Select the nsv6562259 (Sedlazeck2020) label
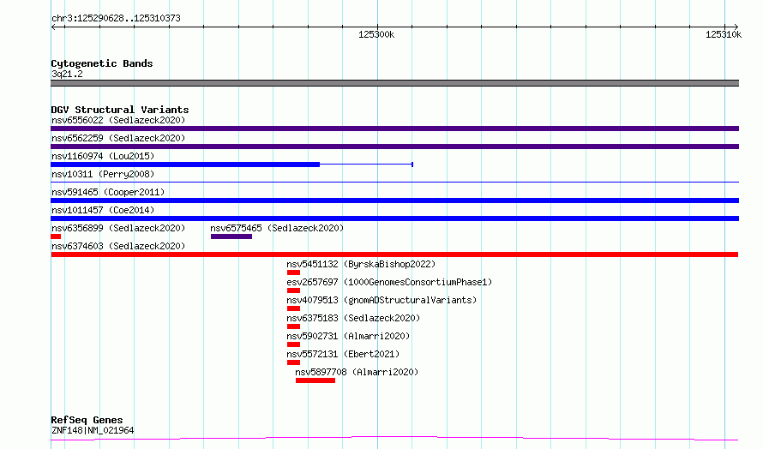Image resolution: width=763 pixels, height=449 pixels. 118,138
